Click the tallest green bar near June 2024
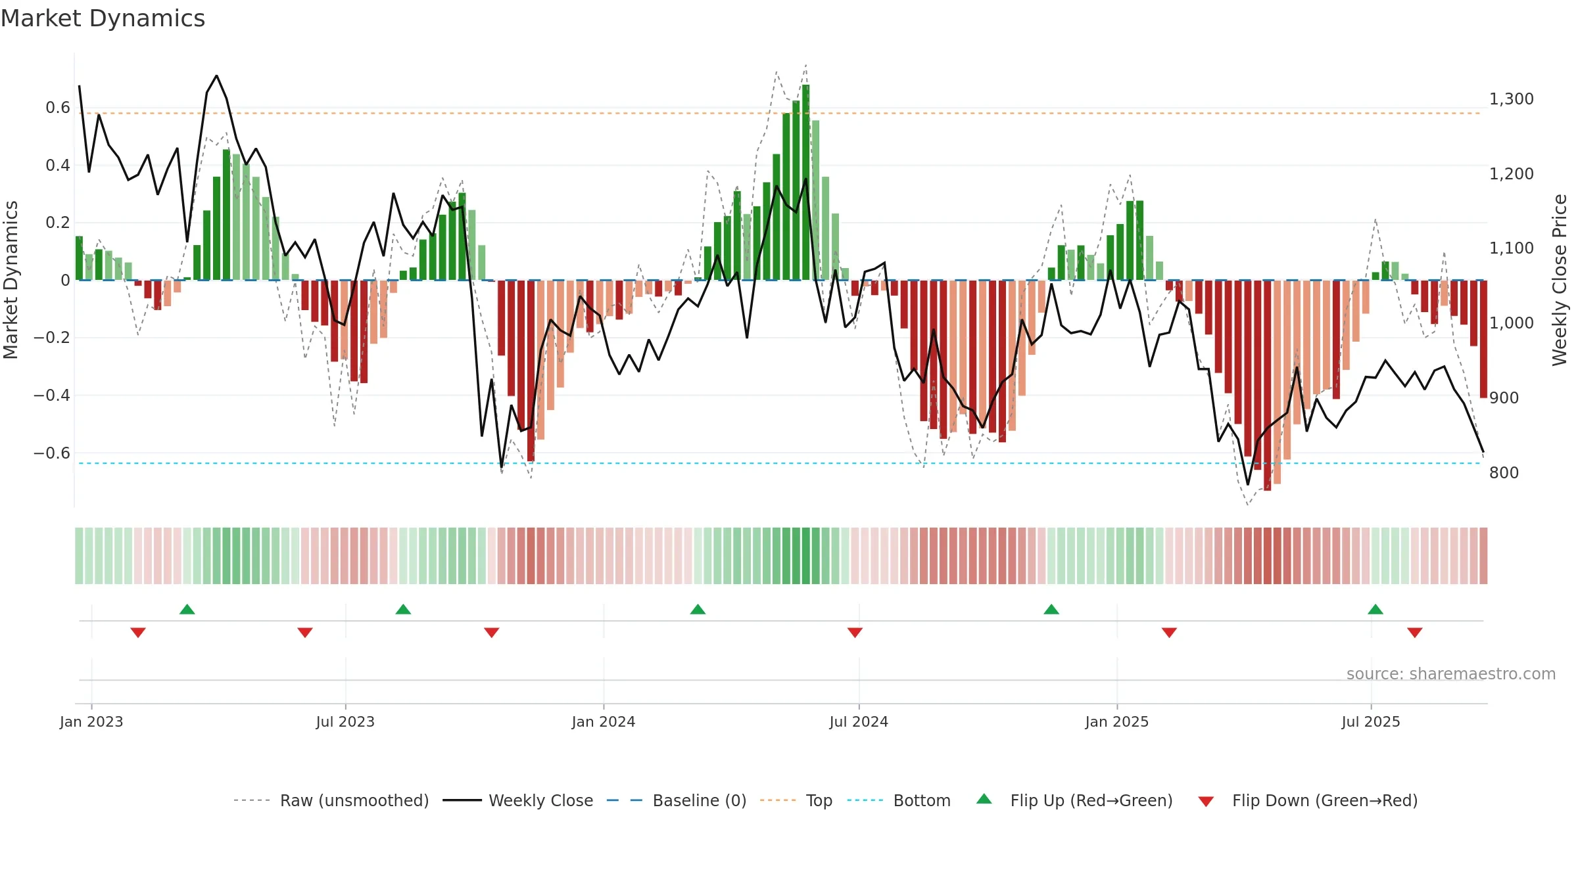This screenshot has height=887, width=1578. pyautogui.click(x=805, y=182)
